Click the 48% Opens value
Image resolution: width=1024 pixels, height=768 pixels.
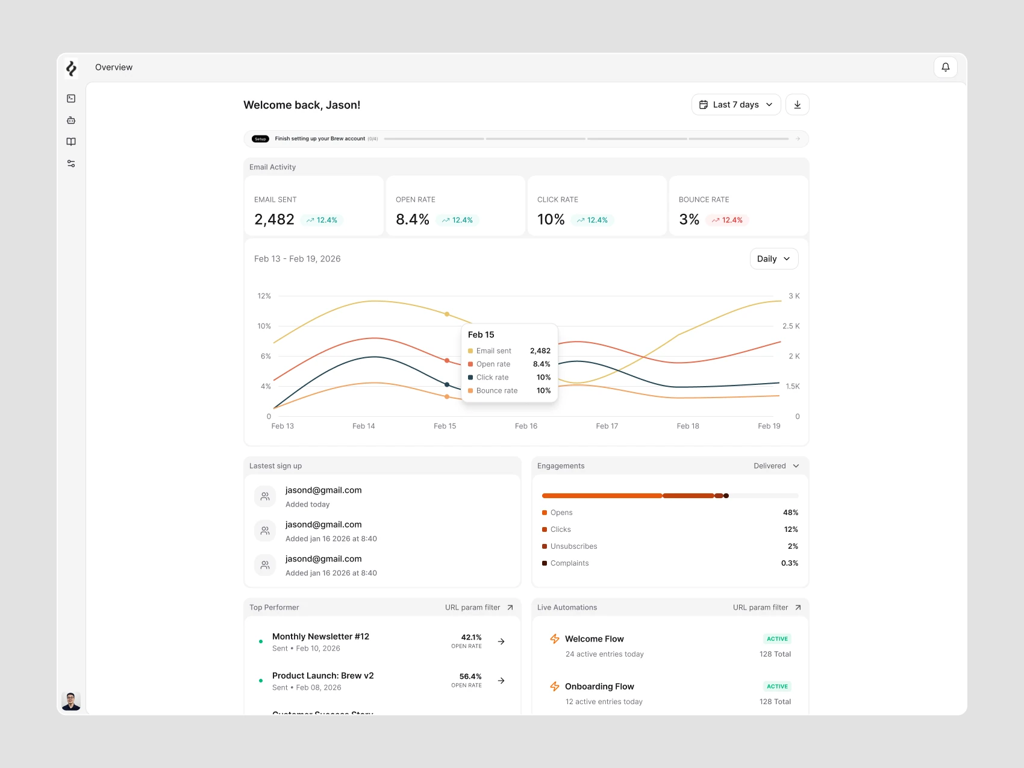tap(791, 513)
